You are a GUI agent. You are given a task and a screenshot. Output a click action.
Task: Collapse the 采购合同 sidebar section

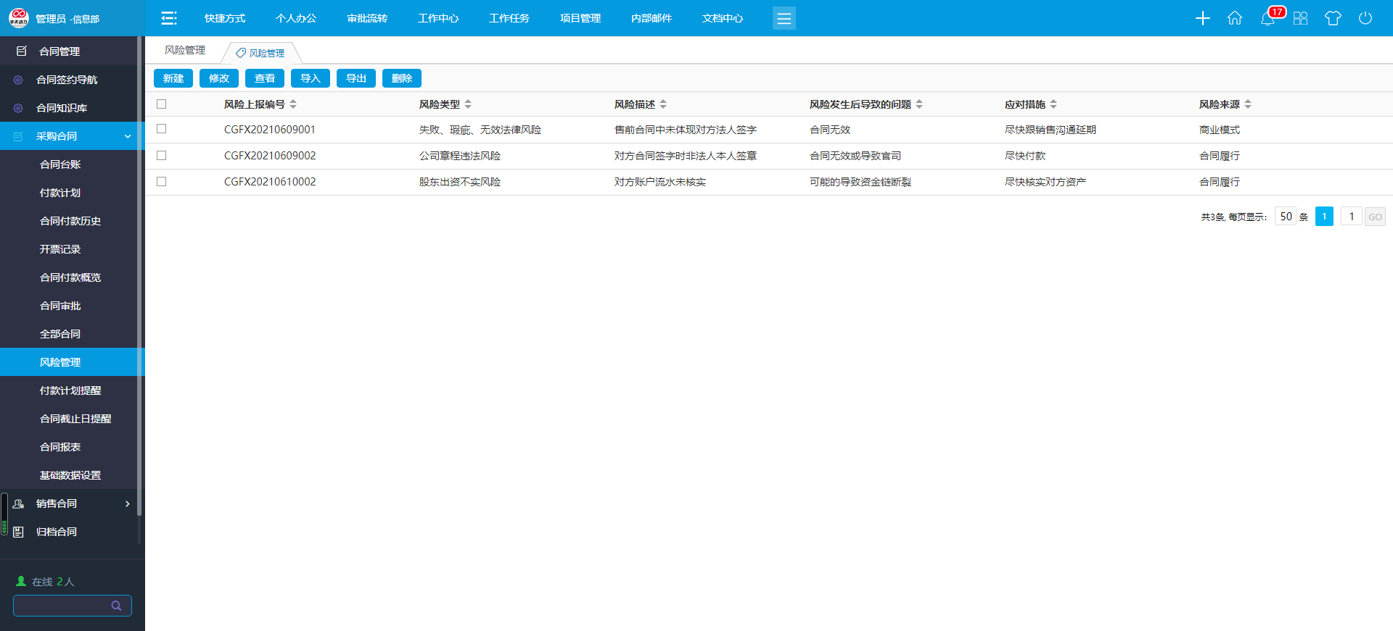[128, 136]
